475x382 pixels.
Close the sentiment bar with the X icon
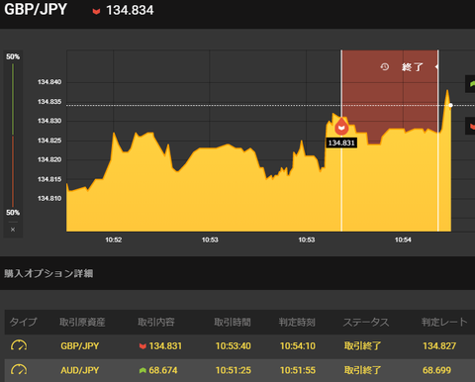click(13, 230)
